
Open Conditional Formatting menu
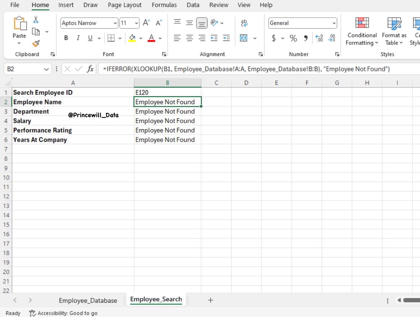tap(362, 31)
